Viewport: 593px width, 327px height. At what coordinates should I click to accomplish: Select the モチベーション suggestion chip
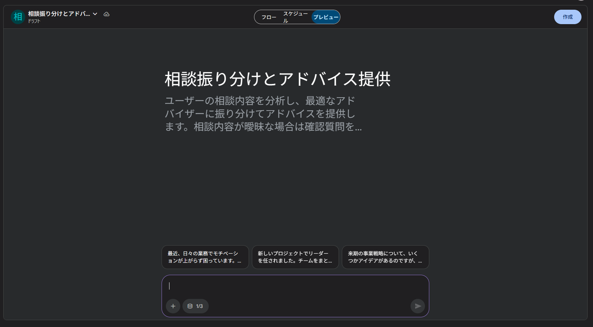point(205,257)
